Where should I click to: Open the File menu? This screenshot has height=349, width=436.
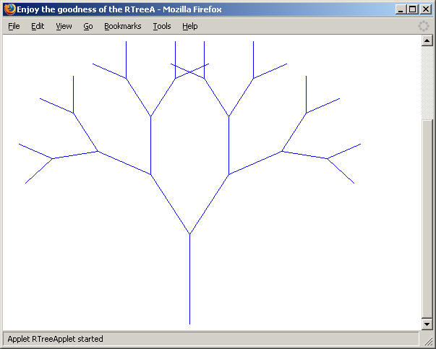pos(14,26)
